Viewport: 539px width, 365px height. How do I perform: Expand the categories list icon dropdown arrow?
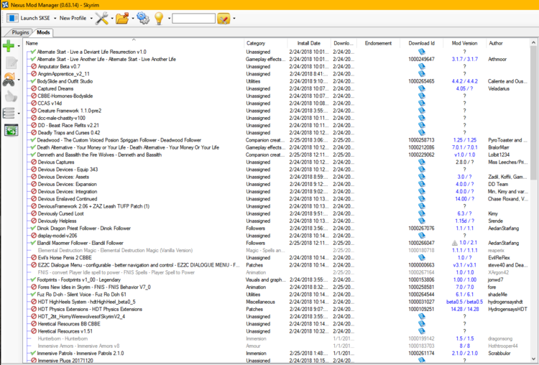[19, 113]
